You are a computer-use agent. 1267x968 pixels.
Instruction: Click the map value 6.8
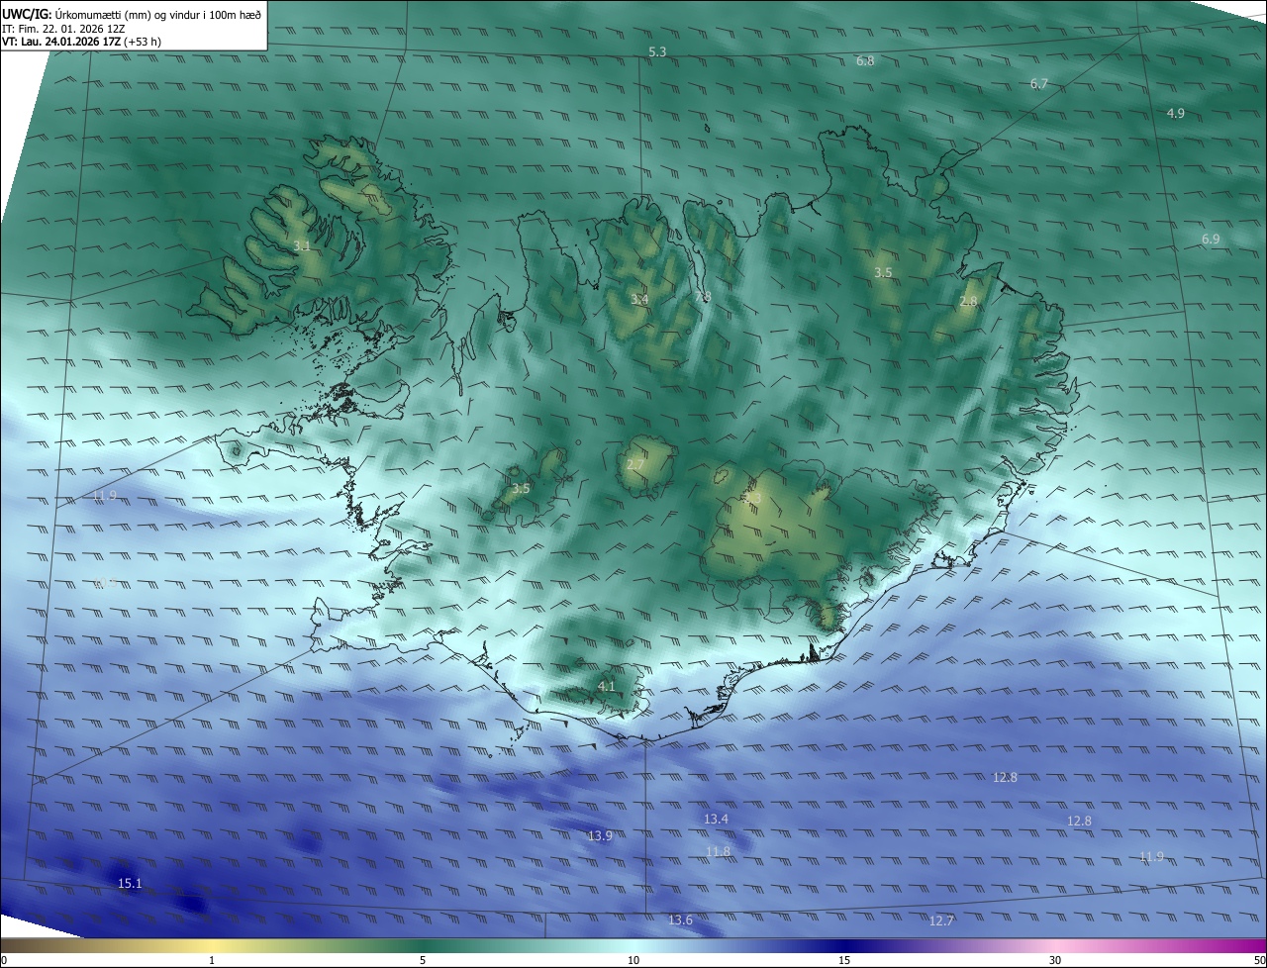(865, 61)
